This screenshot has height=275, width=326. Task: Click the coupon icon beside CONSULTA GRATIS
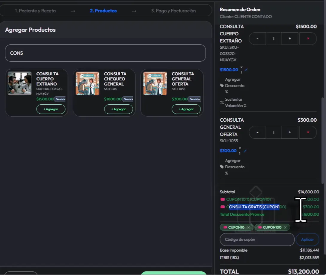(x=223, y=207)
